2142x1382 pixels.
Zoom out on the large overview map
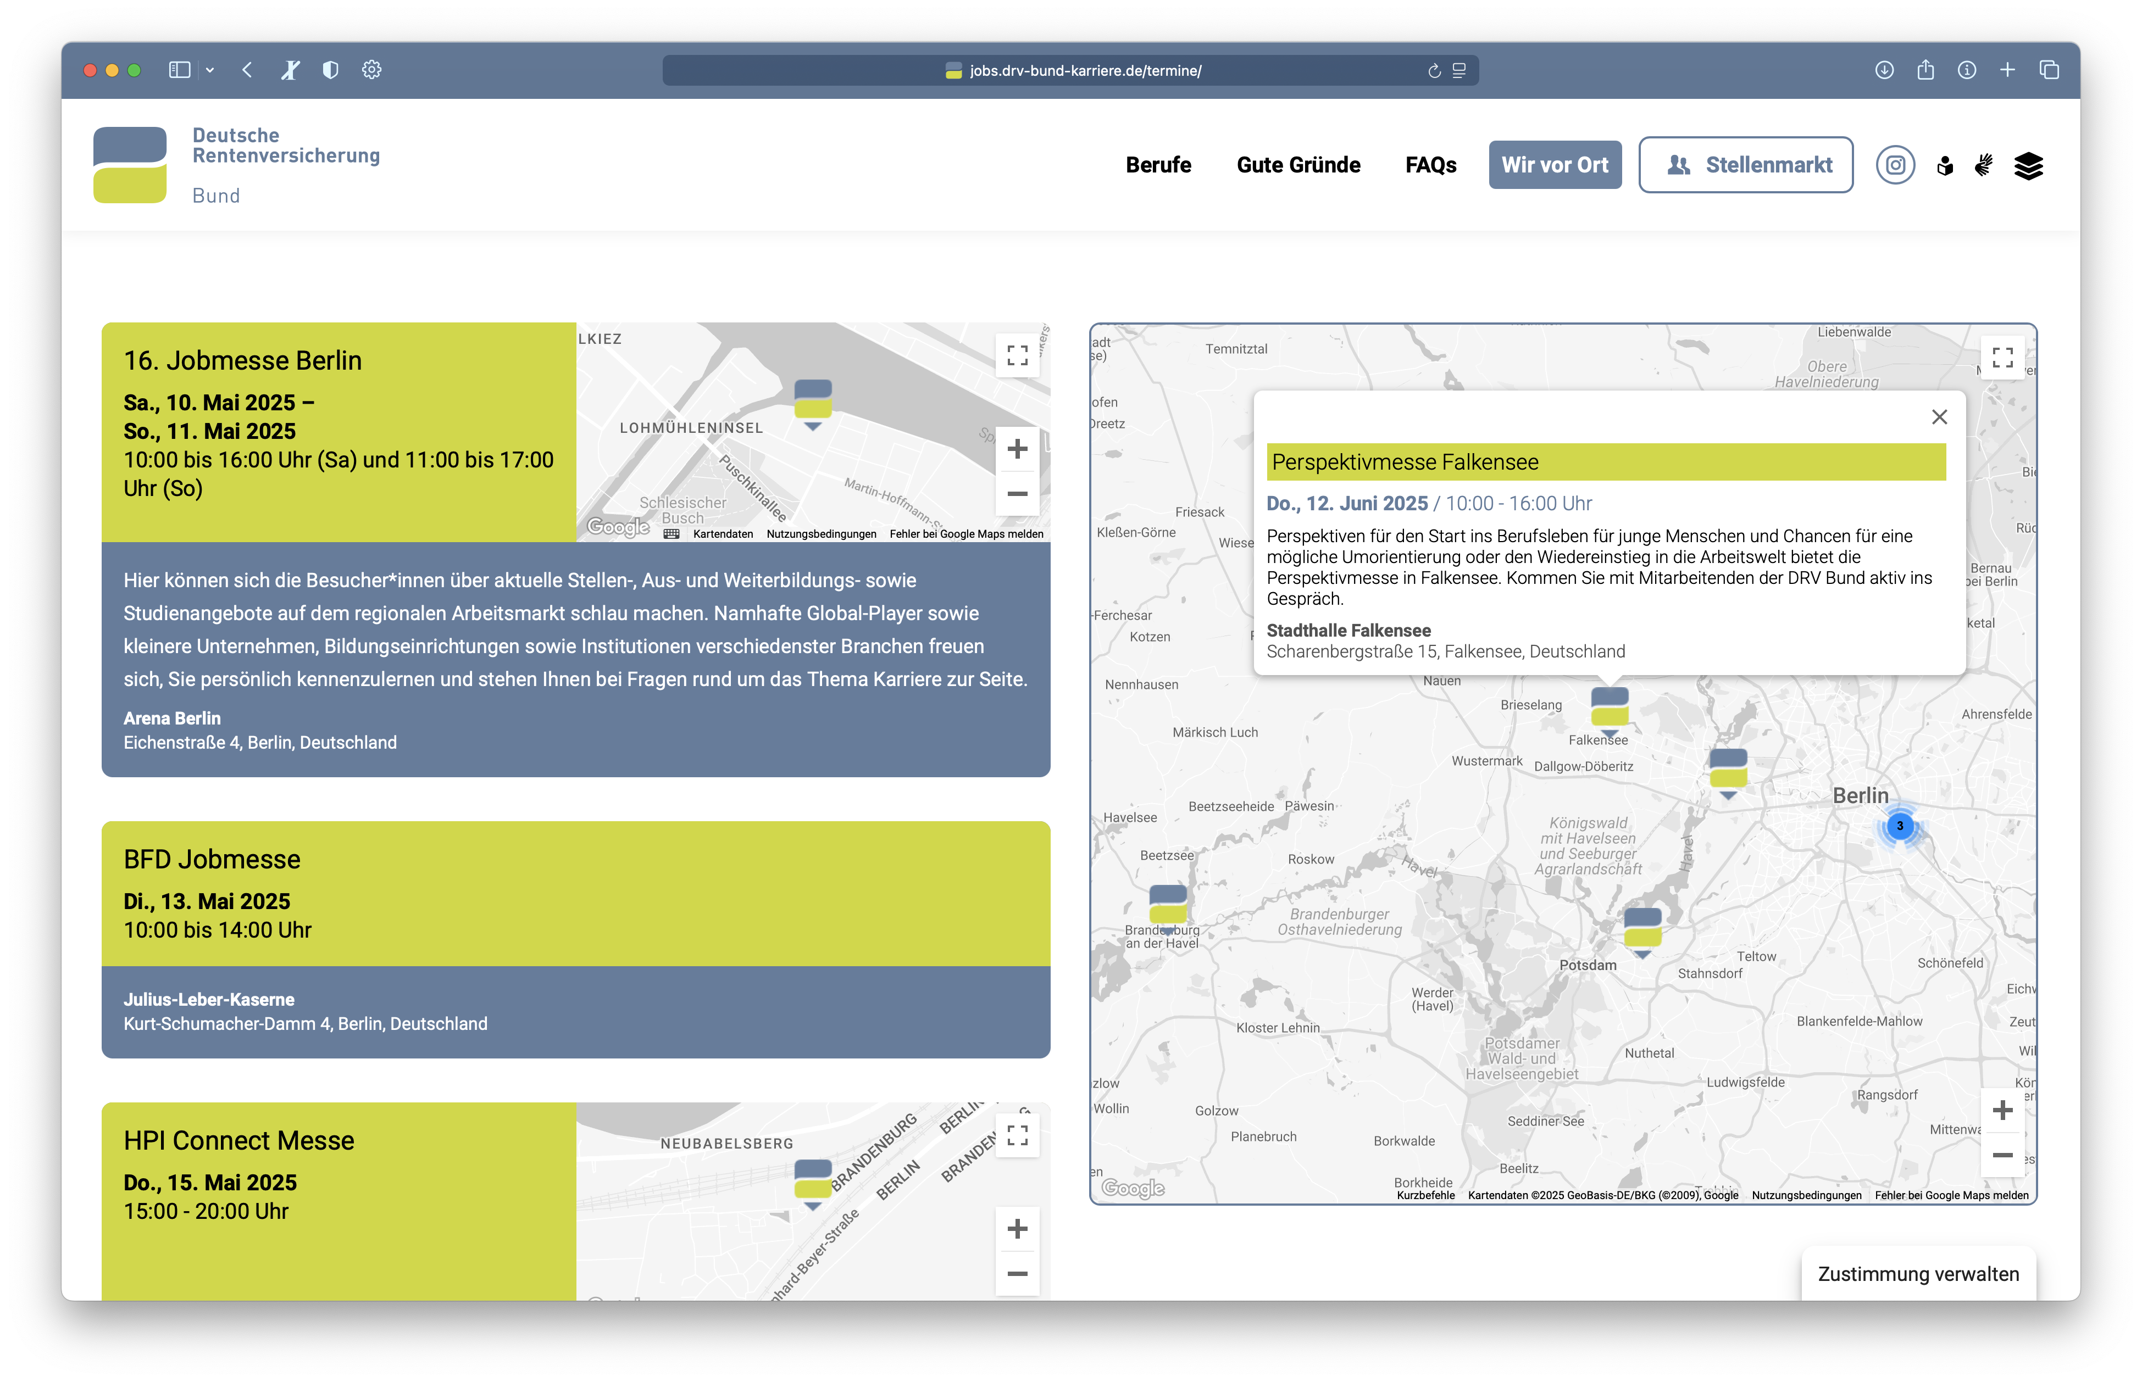(2002, 1156)
